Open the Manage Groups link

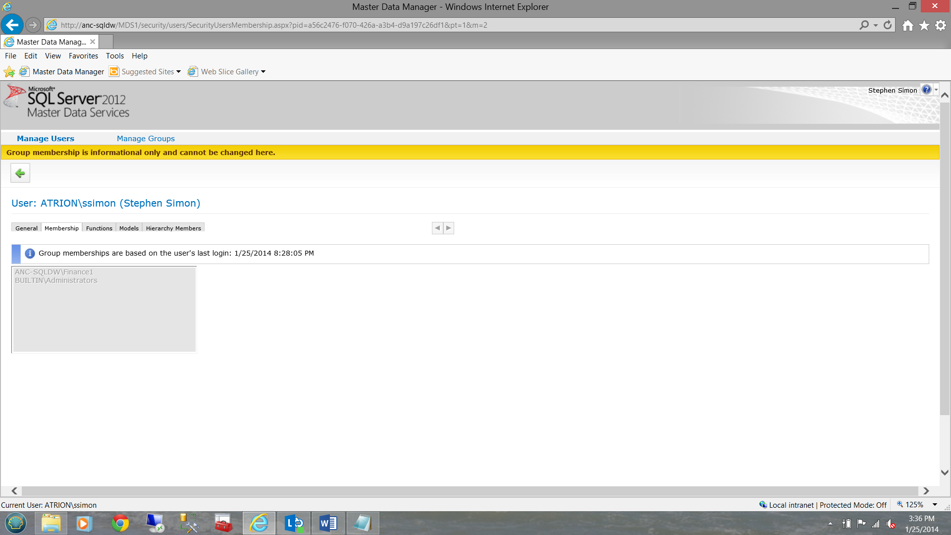[x=146, y=139]
